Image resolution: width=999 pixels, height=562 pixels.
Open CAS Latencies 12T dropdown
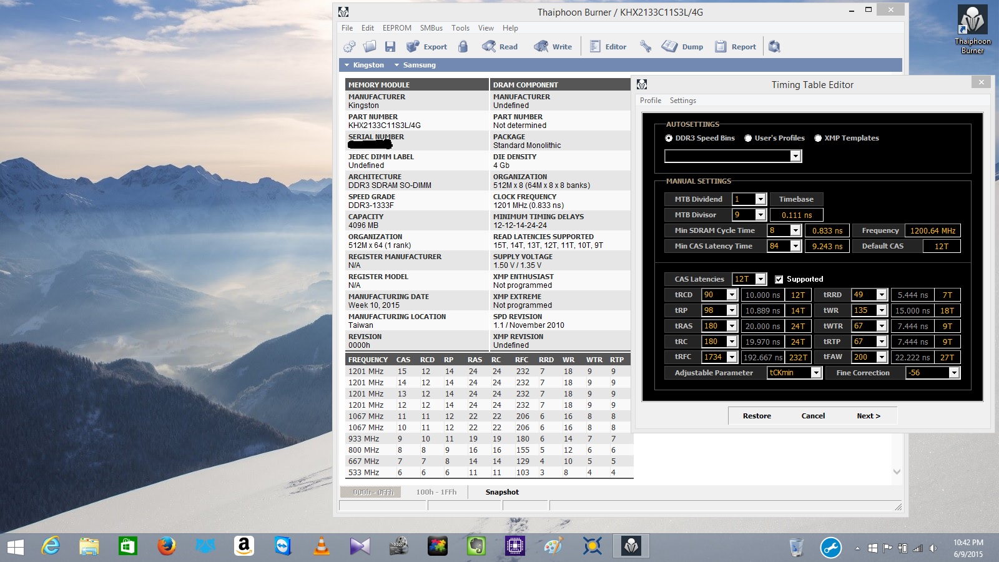pos(760,279)
